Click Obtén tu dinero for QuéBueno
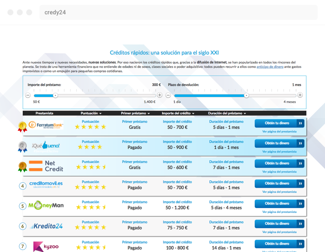The image size is (325, 252). pos(279,143)
